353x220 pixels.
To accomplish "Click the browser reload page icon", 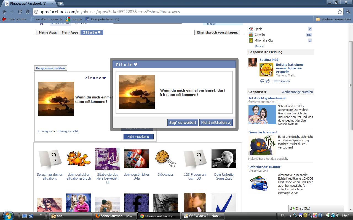I will click(20, 12).
